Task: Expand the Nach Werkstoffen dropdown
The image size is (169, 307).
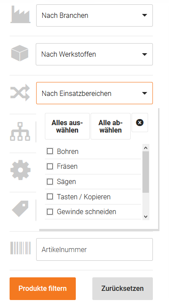Action: tap(94, 54)
